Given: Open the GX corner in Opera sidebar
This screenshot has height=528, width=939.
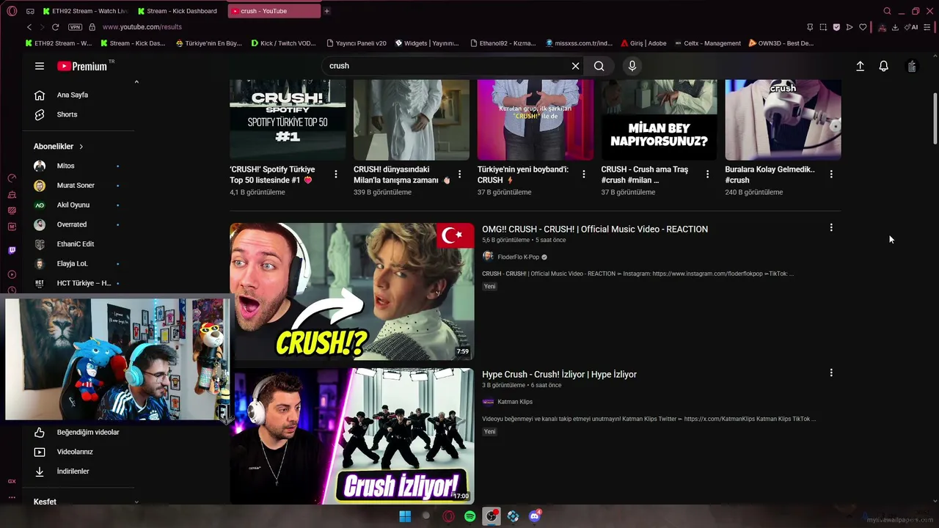Looking at the screenshot, I should [x=12, y=482].
